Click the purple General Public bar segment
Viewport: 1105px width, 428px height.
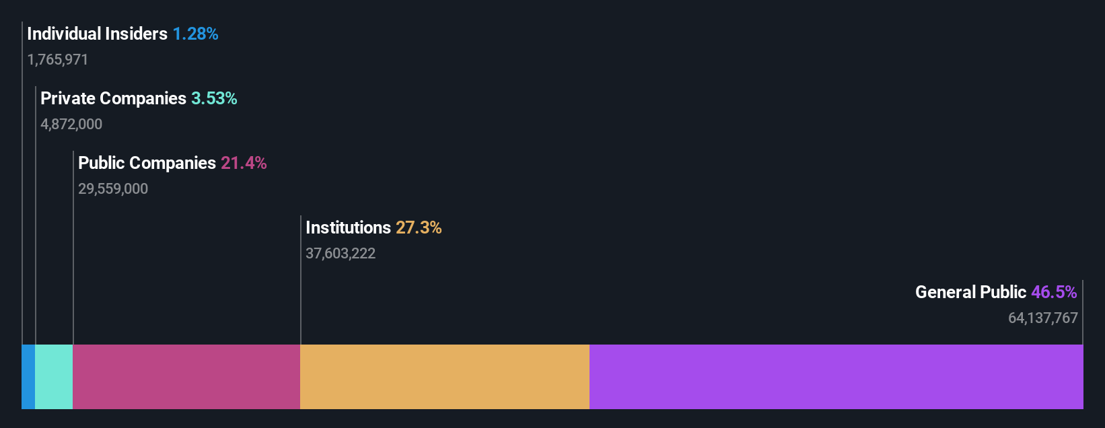[836, 377]
